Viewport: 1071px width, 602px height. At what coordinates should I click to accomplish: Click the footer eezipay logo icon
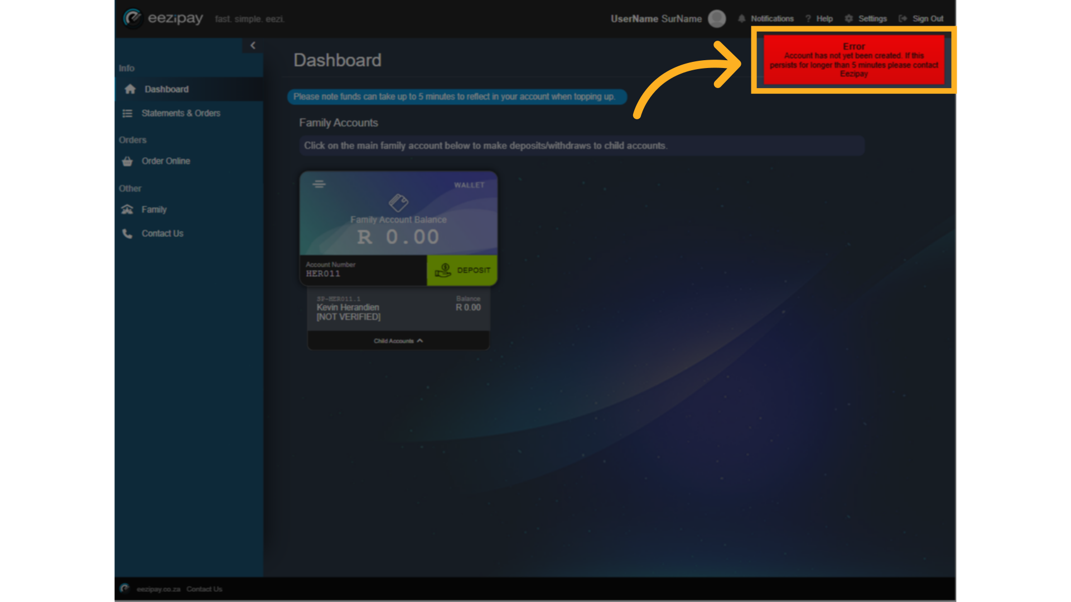pyautogui.click(x=125, y=589)
